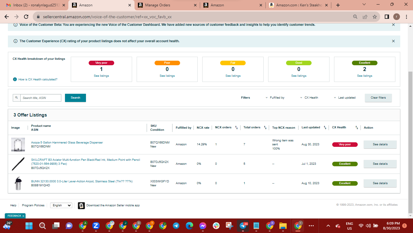Screen dimensions: 413x233
Task: Click the teal Search button
Action: point(75,98)
